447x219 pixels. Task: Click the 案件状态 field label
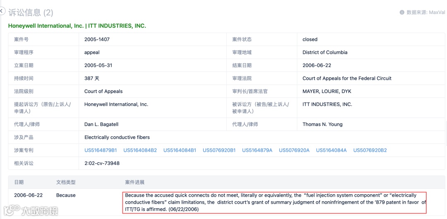[x=242, y=39]
